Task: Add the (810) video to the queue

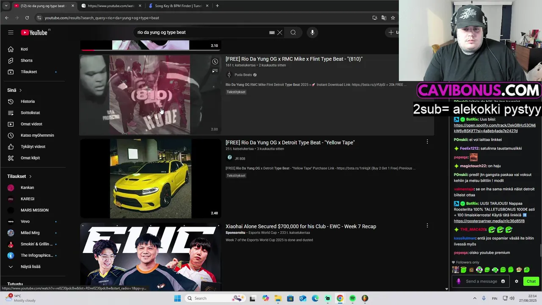Action: [x=215, y=71]
